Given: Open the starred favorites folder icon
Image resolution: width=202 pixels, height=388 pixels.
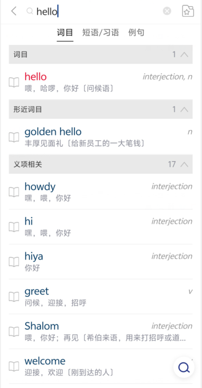Looking at the screenshot, I should point(188,11).
